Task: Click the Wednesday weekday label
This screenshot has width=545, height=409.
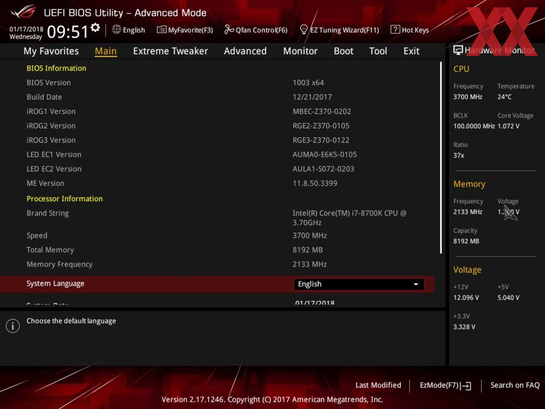Action: pos(26,37)
